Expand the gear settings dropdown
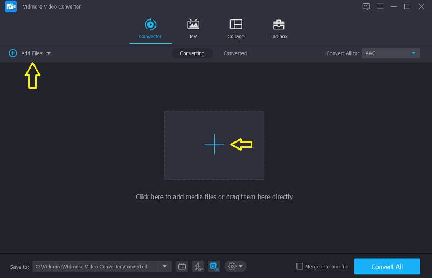 click(x=235, y=266)
